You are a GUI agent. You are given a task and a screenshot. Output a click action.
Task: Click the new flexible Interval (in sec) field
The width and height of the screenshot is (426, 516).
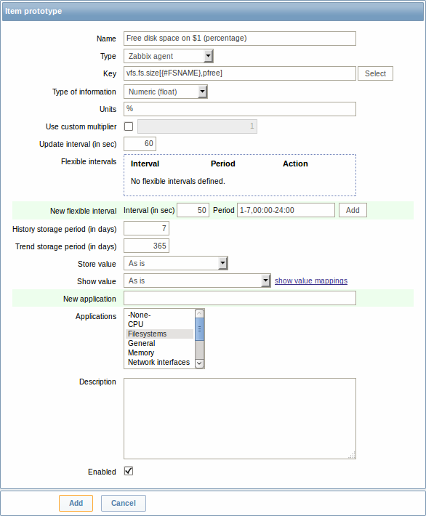pos(193,210)
